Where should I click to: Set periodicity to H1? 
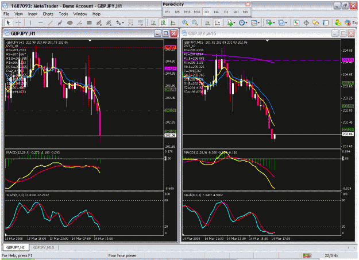point(207,12)
